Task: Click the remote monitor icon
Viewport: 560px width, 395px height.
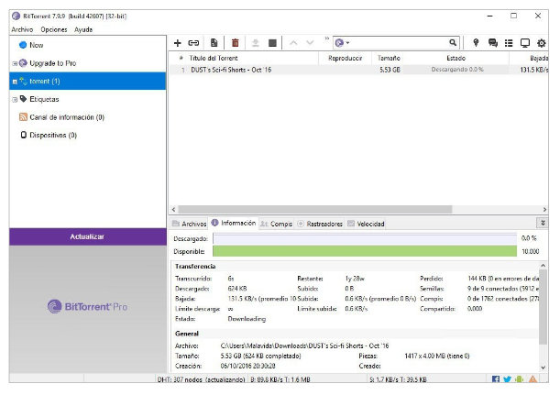Action: point(524,43)
